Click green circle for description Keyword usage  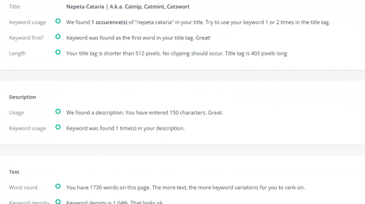tap(58, 127)
